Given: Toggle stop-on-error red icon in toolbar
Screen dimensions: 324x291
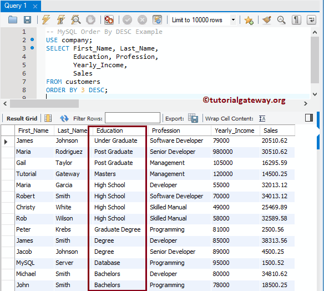Looking at the screenshot, I should [x=109, y=20].
